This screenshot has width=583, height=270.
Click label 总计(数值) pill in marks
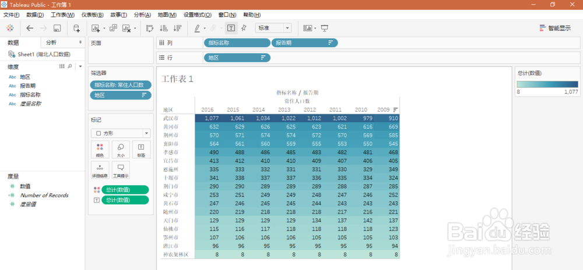pos(125,200)
